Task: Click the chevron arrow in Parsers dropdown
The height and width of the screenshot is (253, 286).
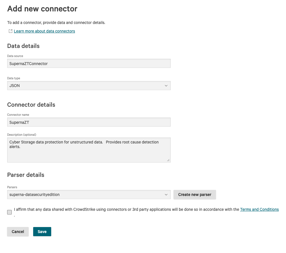Action: point(166,195)
